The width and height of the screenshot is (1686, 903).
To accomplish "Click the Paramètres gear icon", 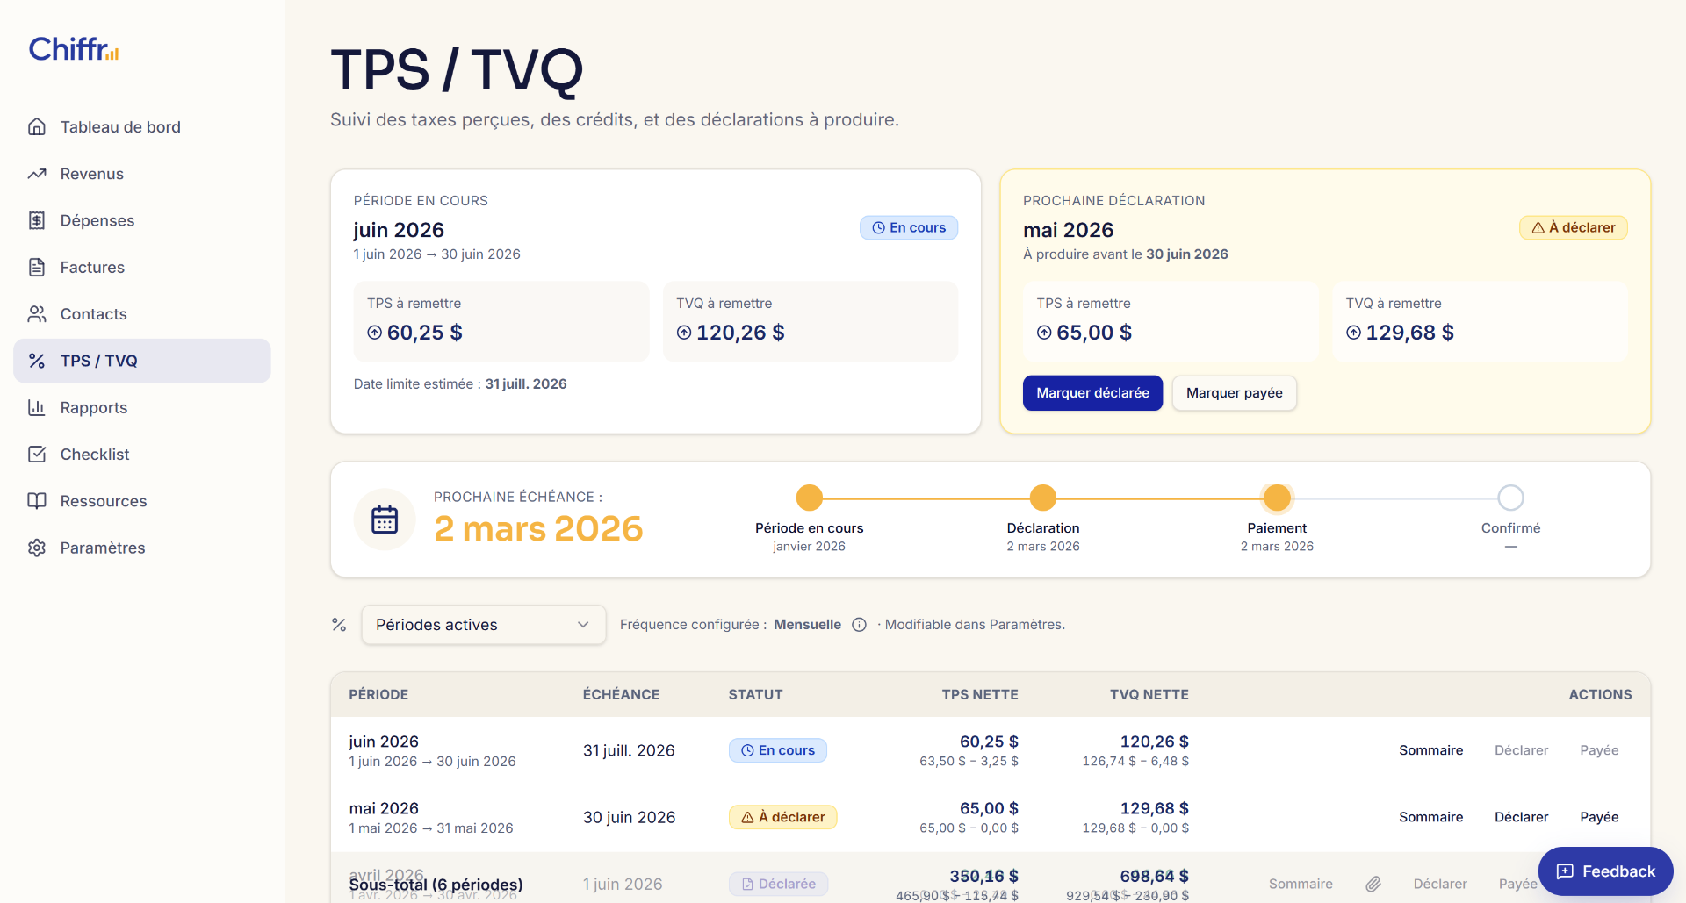I will click(37, 548).
